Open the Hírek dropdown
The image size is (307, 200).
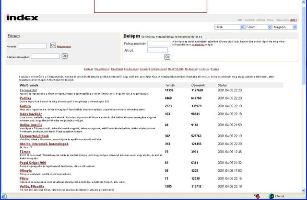(229, 27)
